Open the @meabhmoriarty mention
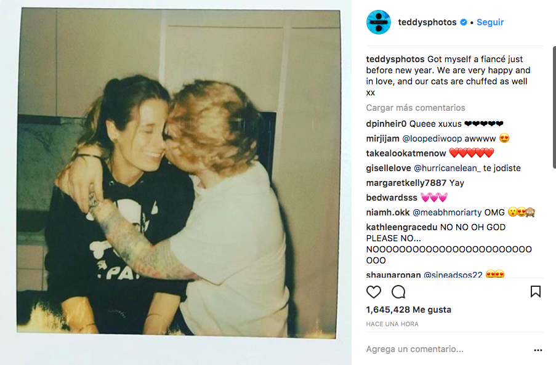This screenshot has width=556, height=365. 447,212
